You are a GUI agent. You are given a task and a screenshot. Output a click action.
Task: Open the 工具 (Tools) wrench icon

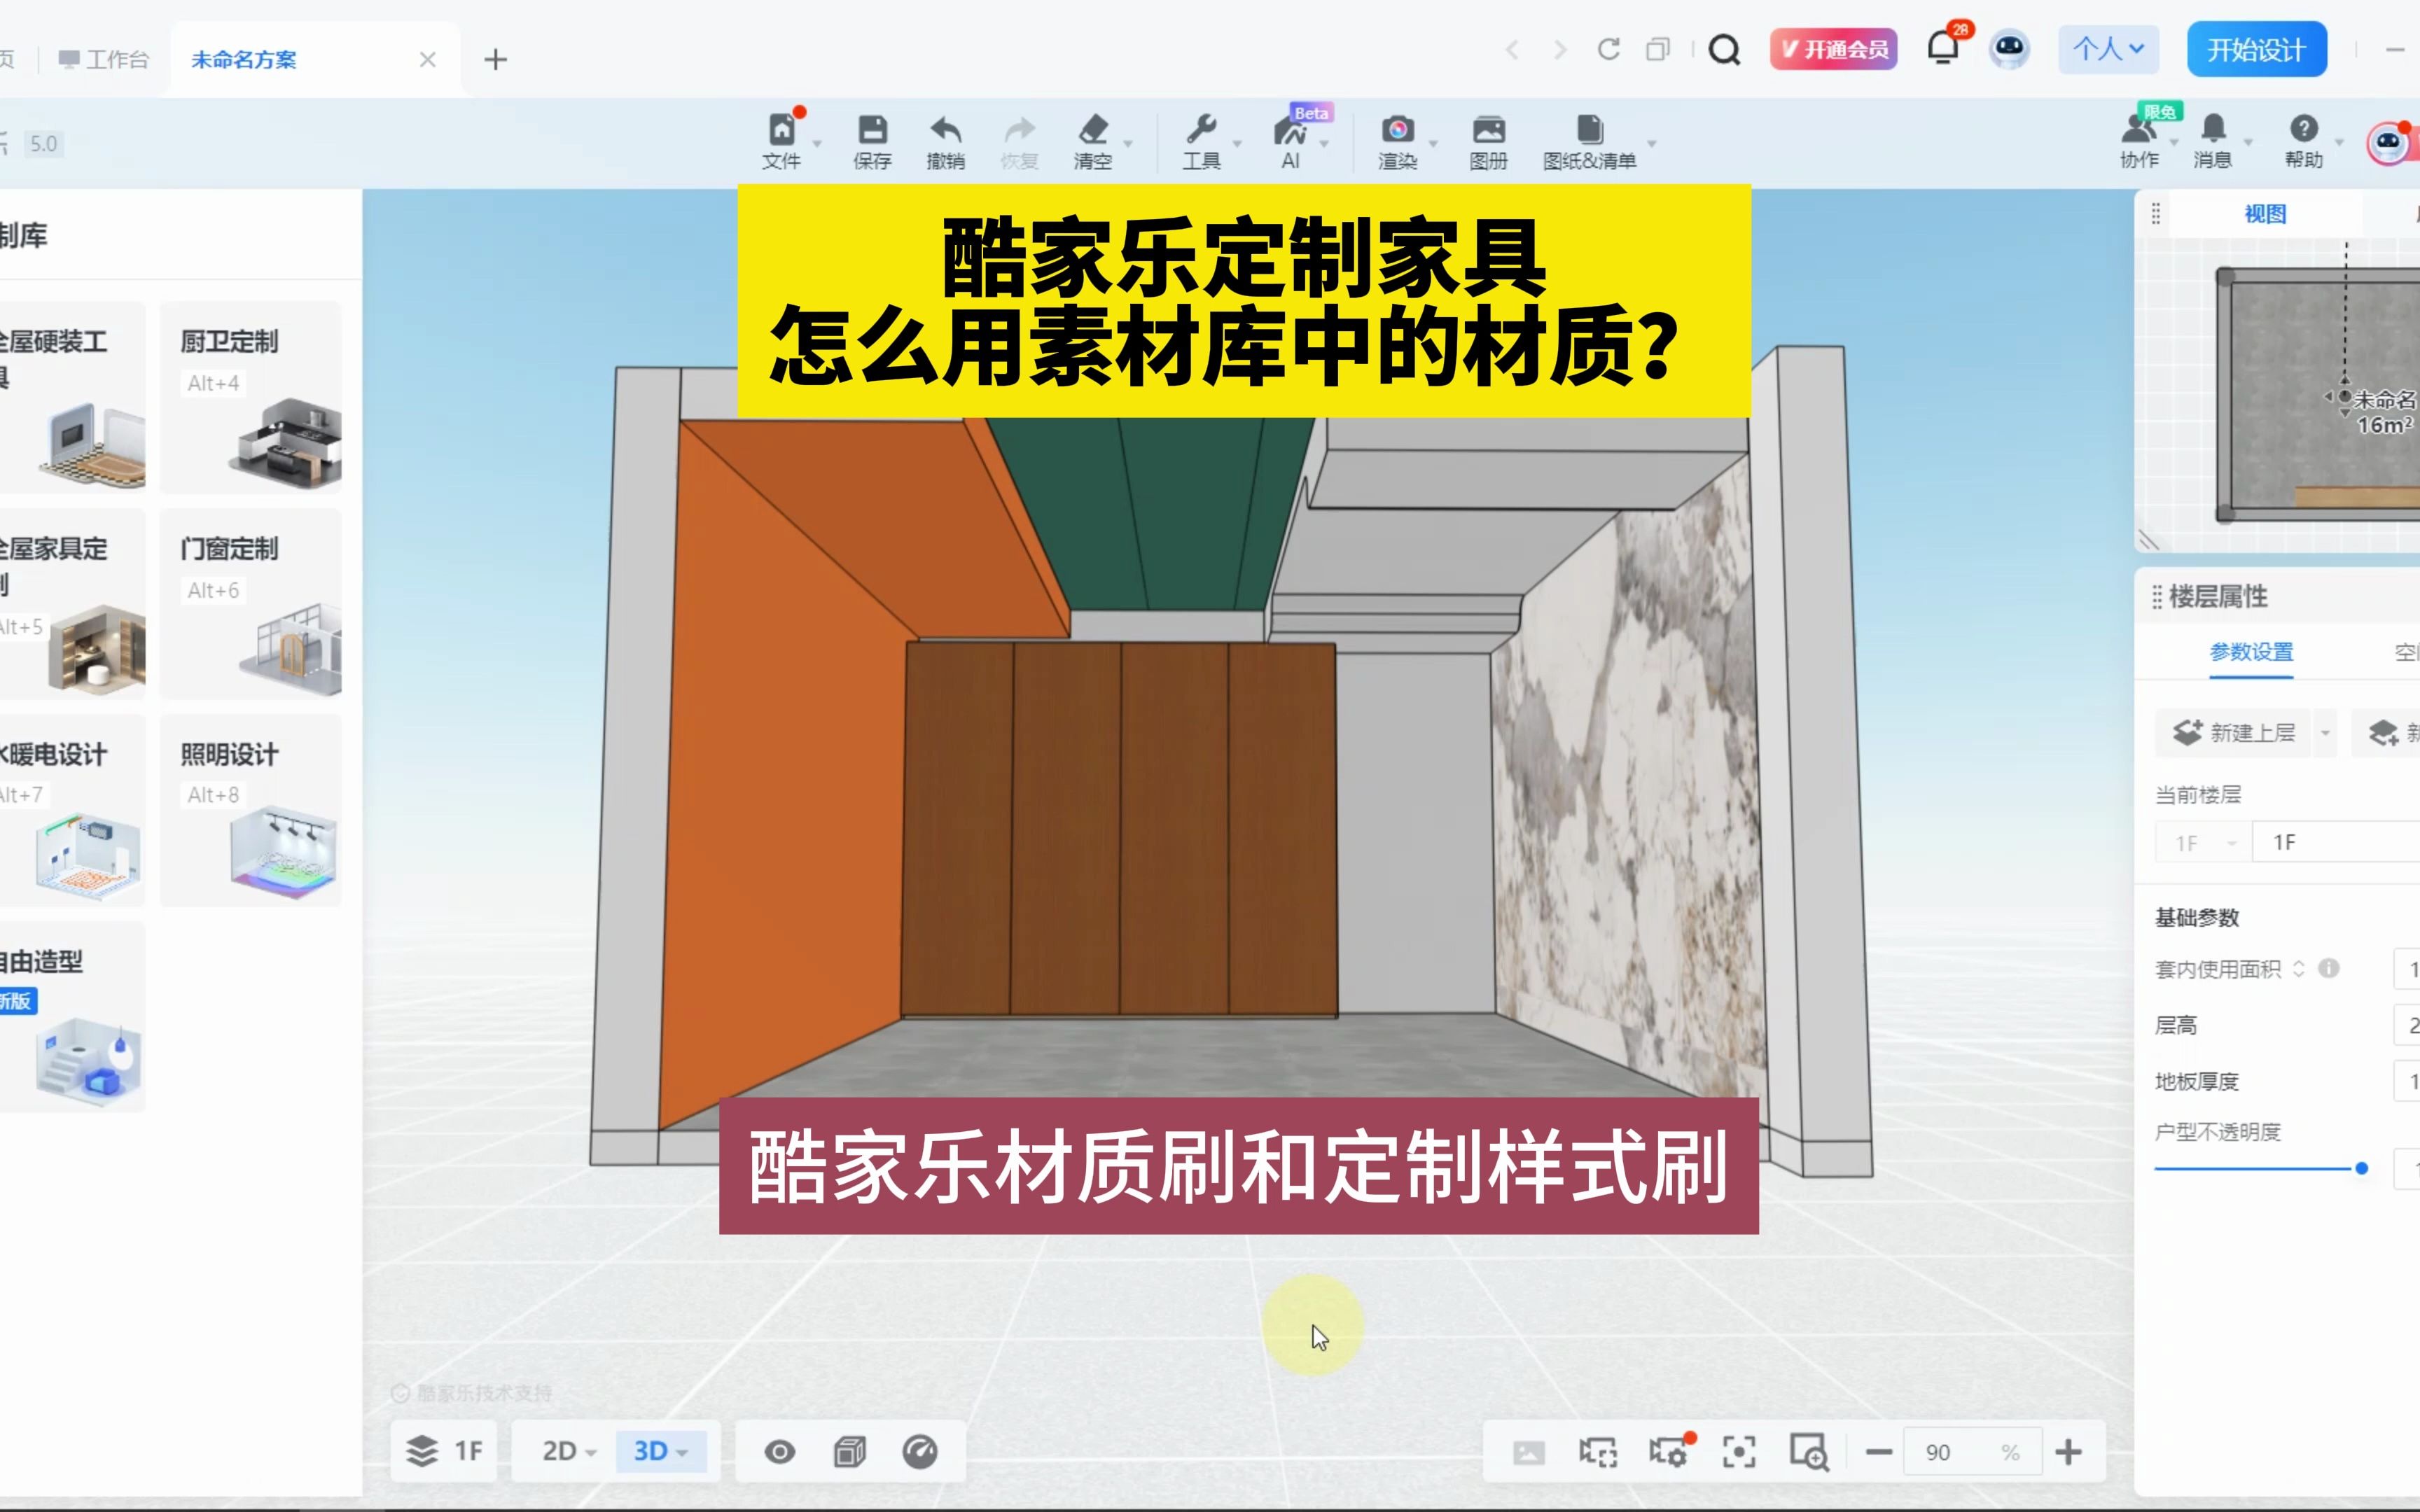pyautogui.click(x=1201, y=130)
